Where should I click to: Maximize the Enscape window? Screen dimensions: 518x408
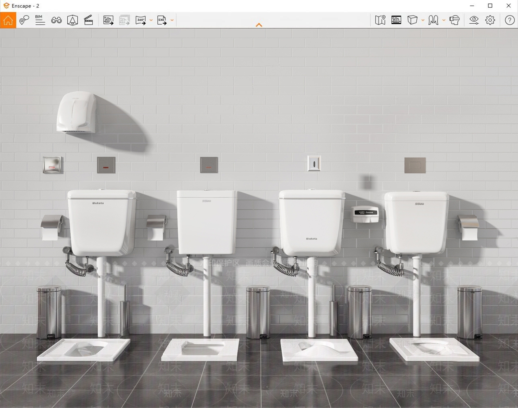[x=490, y=6]
